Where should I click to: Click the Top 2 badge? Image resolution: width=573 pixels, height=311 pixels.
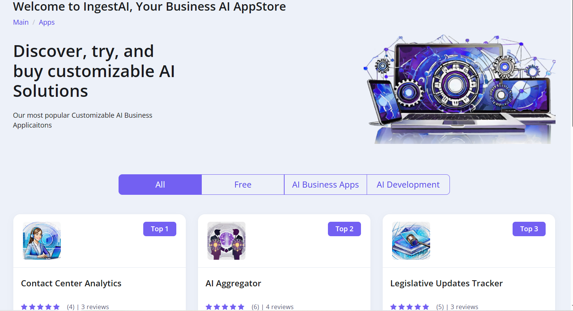(x=344, y=229)
